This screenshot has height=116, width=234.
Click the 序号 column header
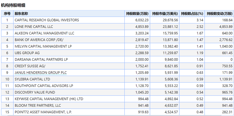pos(7,14)
